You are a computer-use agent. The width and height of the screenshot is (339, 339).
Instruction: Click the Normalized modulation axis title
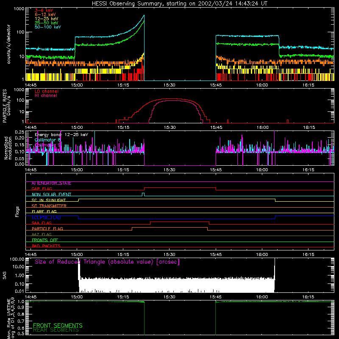click(8, 148)
